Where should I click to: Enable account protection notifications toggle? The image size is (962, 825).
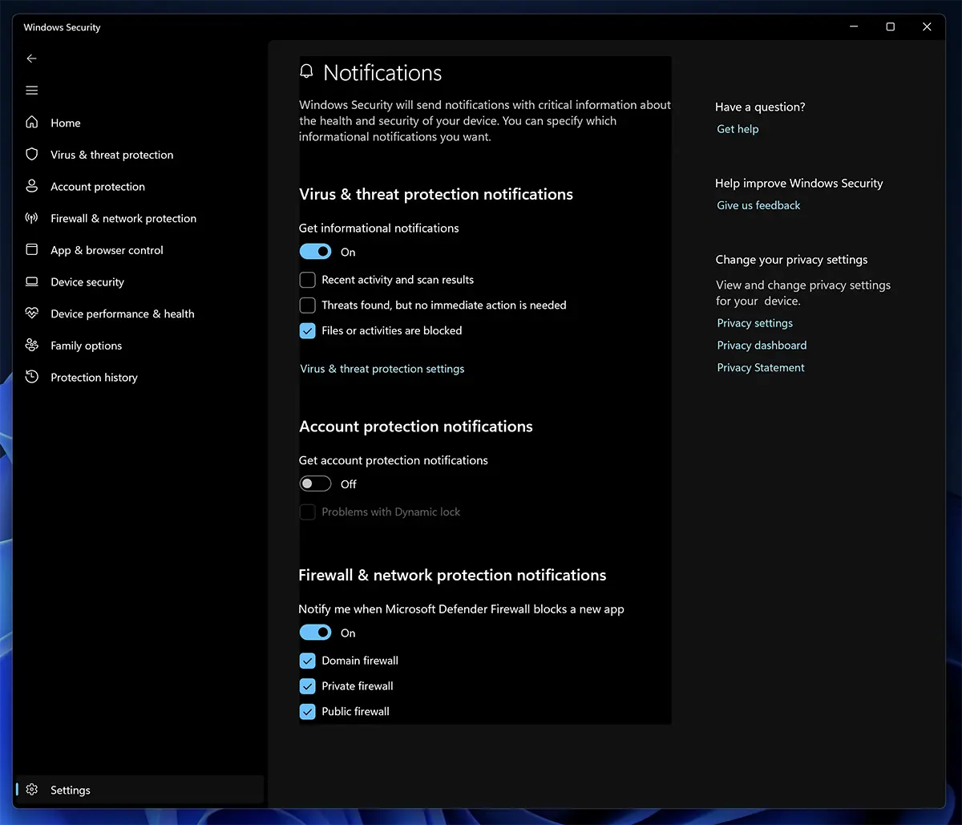(315, 484)
